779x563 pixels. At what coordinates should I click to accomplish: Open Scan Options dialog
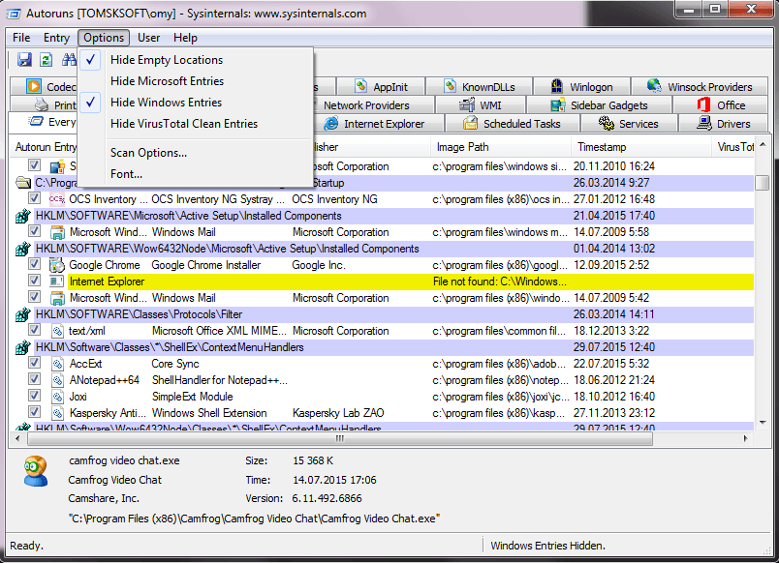pyautogui.click(x=196, y=153)
